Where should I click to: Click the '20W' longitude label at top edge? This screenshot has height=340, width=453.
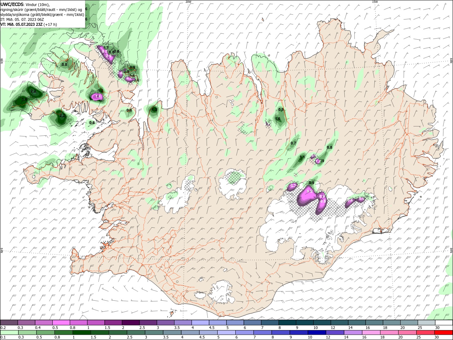[188, 2]
